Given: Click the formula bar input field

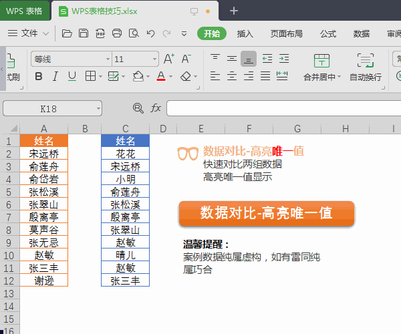Looking at the screenshot, I should [x=283, y=108].
